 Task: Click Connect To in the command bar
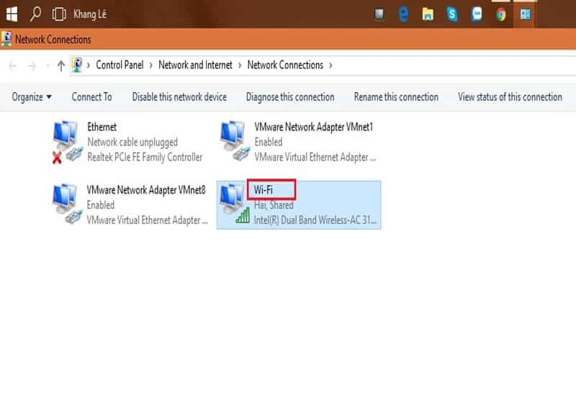[x=91, y=97]
